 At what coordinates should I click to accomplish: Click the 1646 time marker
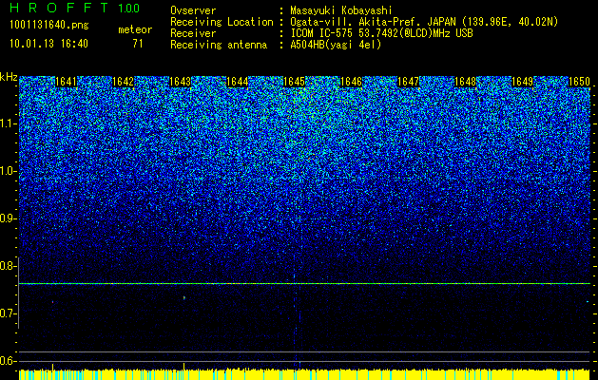pos(351,82)
